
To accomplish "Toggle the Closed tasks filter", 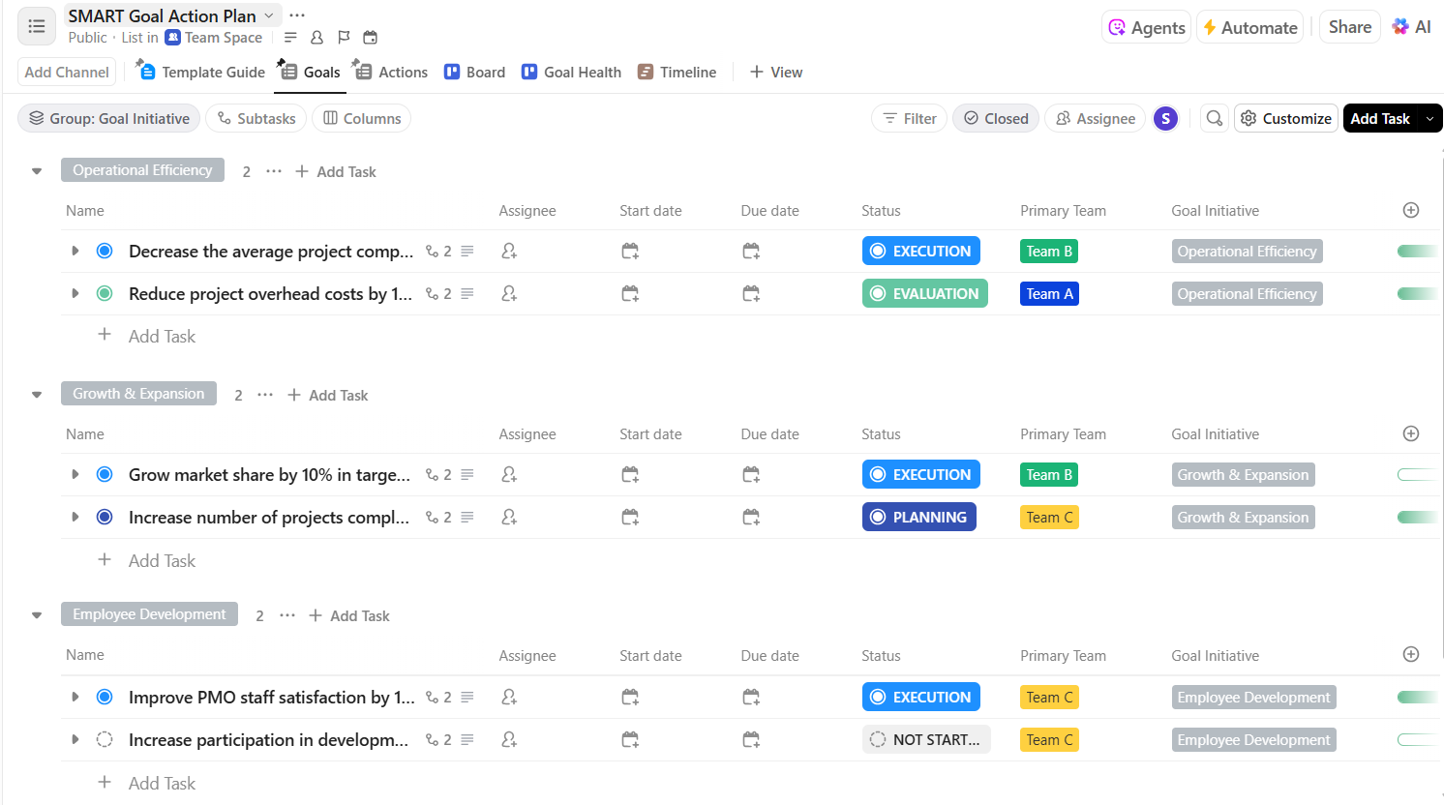I will pyautogui.click(x=996, y=118).
